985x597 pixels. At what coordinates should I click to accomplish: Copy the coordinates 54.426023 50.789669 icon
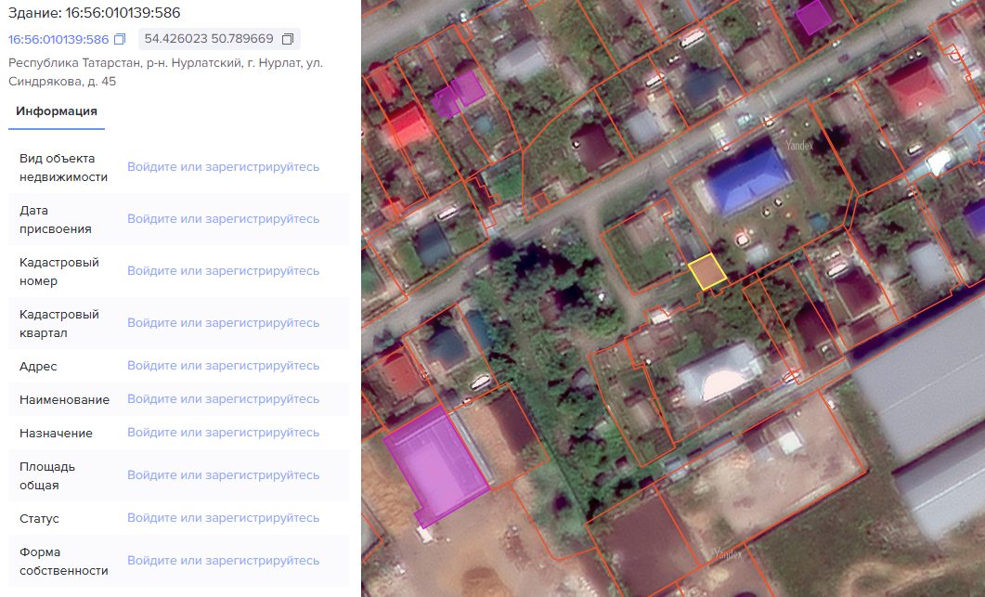tap(288, 39)
